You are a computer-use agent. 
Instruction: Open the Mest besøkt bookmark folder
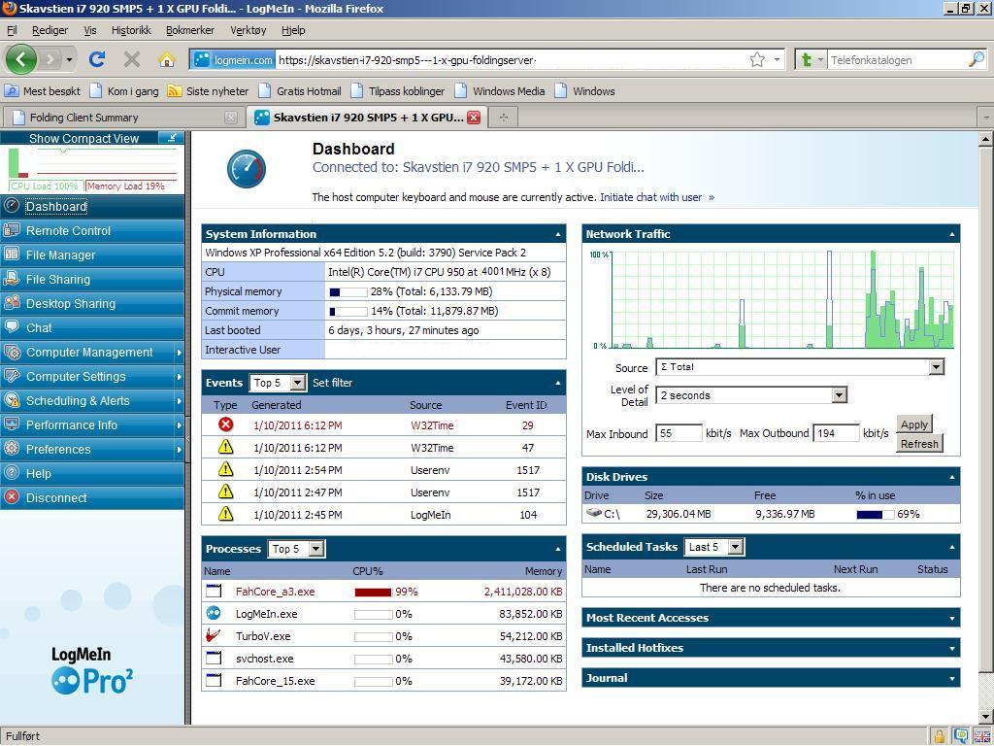tap(43, 91)
